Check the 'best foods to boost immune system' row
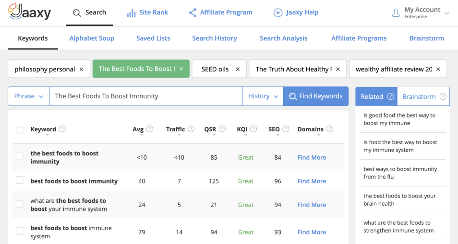458x244 pixels. [20, 231]
